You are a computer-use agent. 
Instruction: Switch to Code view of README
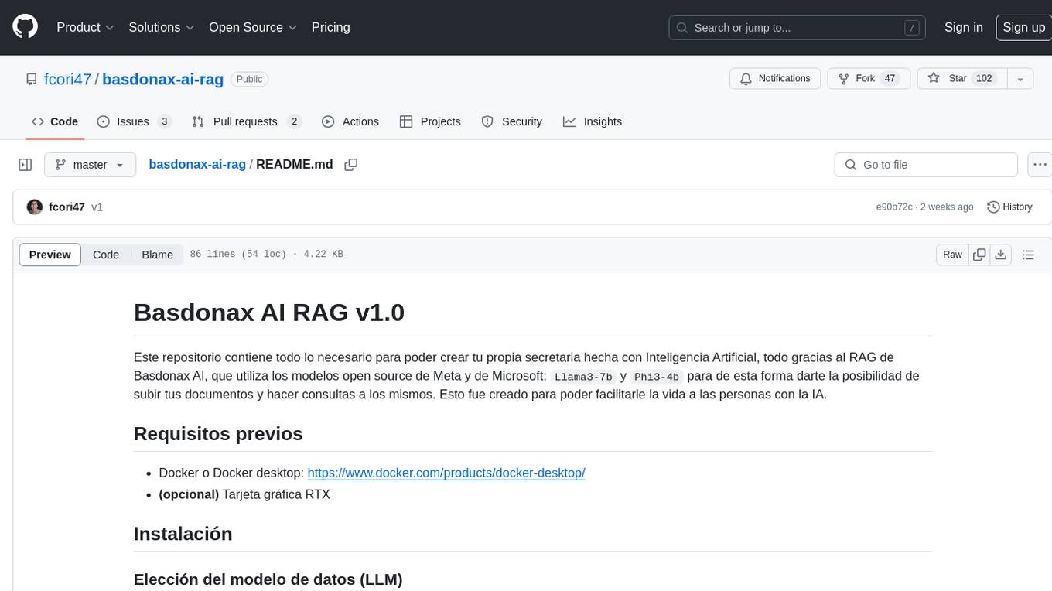click(106, 255)
